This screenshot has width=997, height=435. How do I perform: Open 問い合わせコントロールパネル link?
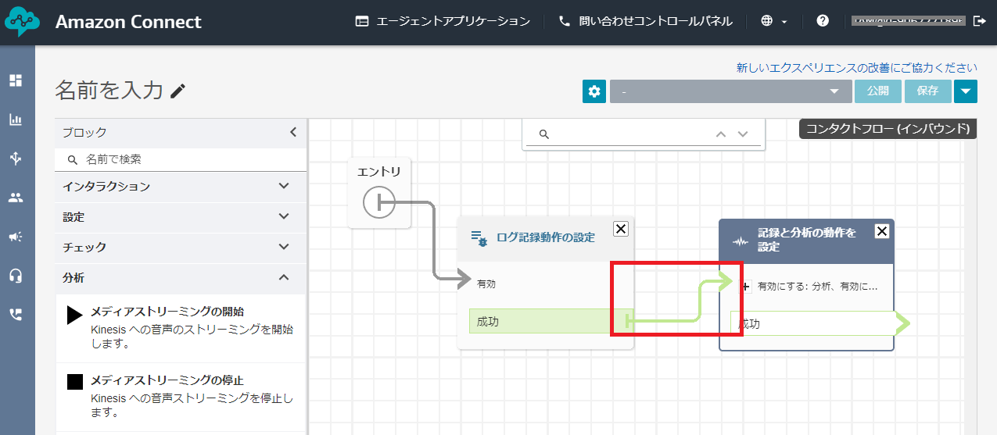point(646,21)
